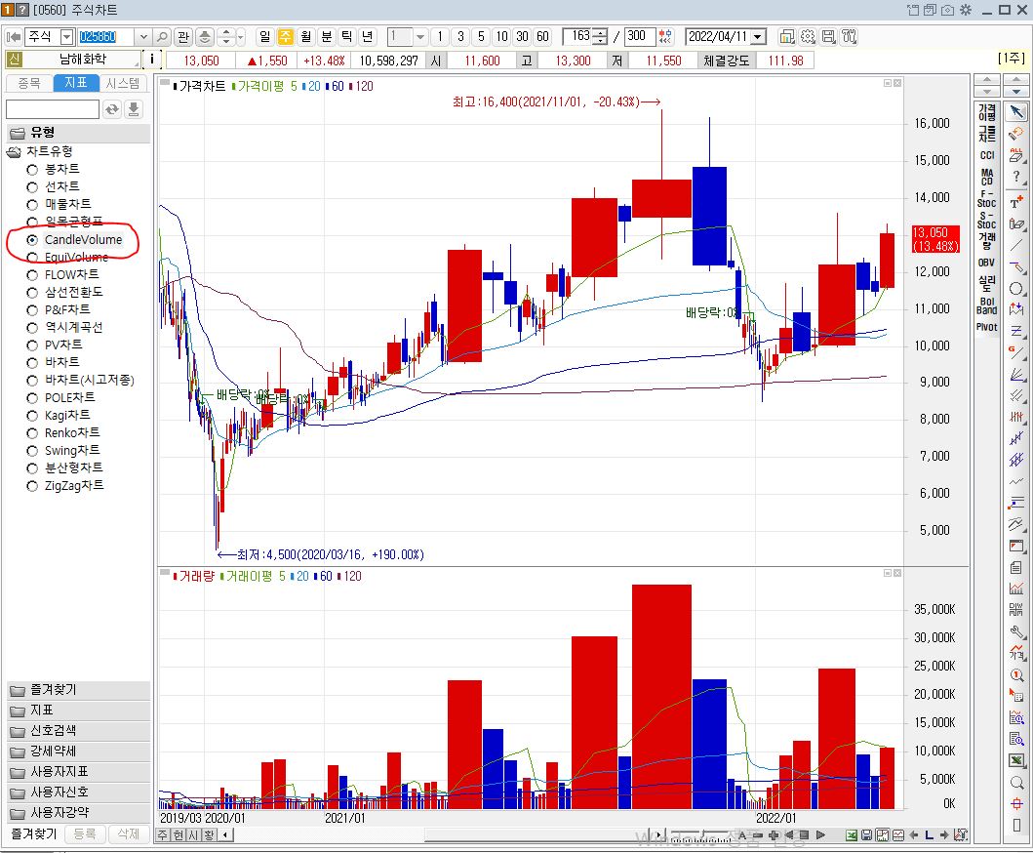Add the Bol Band indicator
Image resolution: width=1033 pixels, height=853 pixels.
click(987, 305)
